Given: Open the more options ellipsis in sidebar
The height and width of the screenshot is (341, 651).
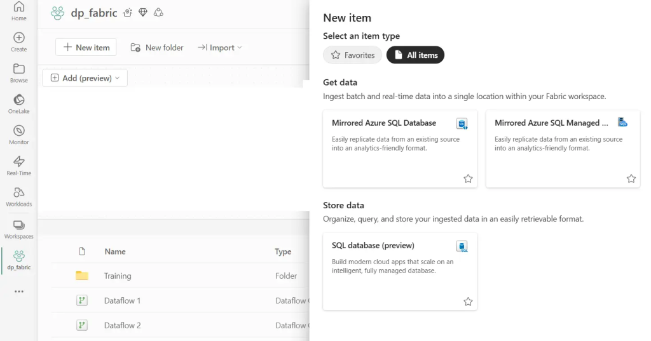Looking at the screenshot, I should [x=18, y=291].
